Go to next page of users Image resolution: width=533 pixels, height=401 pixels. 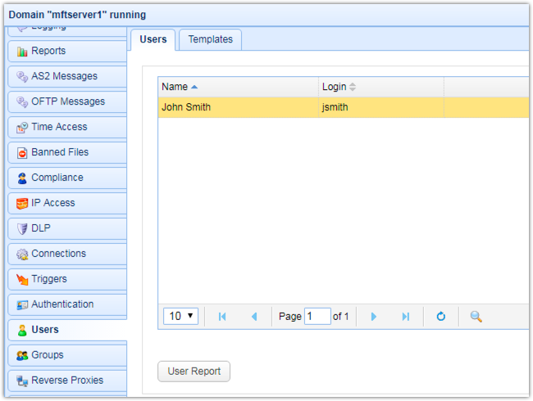[x=374, y=317]
